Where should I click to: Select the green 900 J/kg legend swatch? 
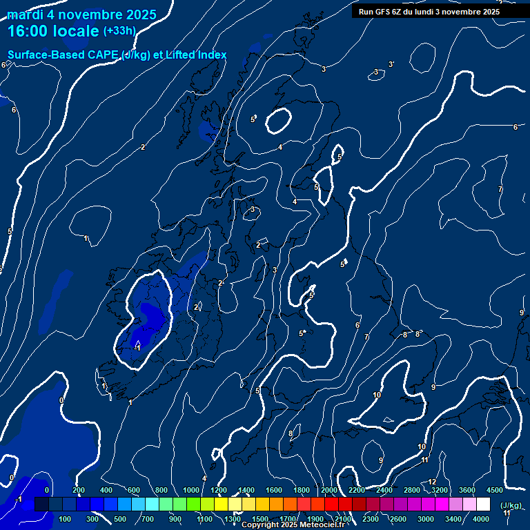[179, 504]
